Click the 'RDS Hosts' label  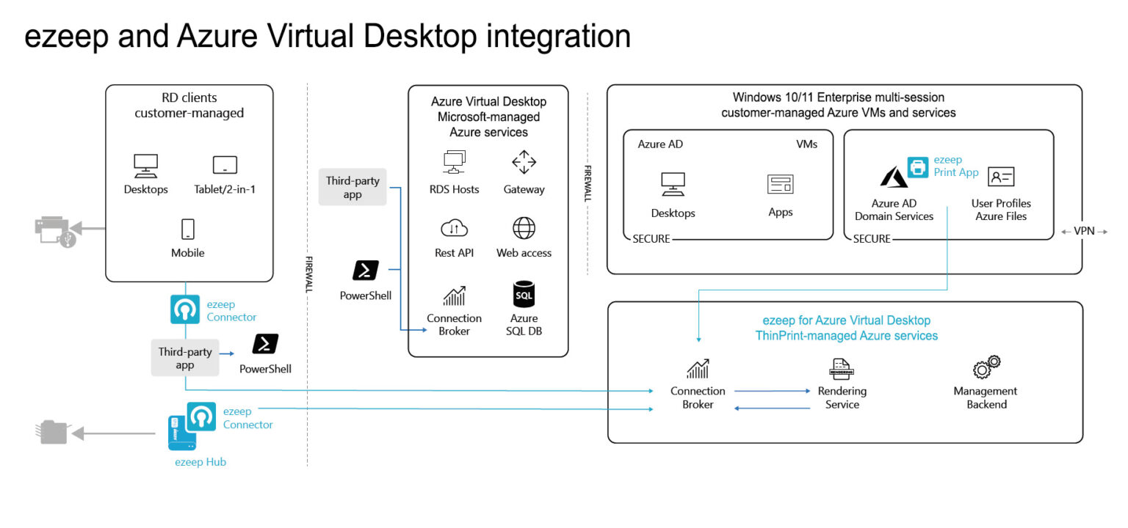pos(454,189)
